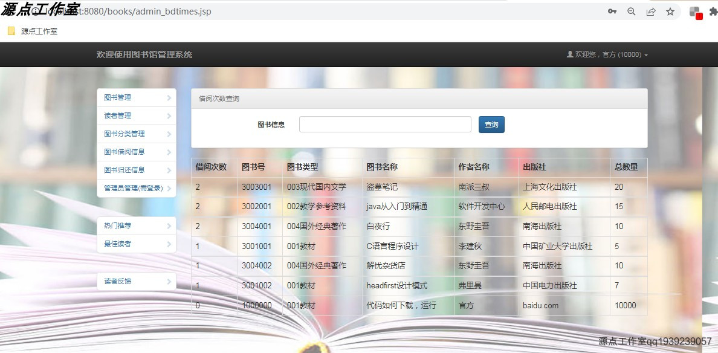Click inside the 图书信息 input field
This screenshot has width=718, height=353.
pos(384,124)
